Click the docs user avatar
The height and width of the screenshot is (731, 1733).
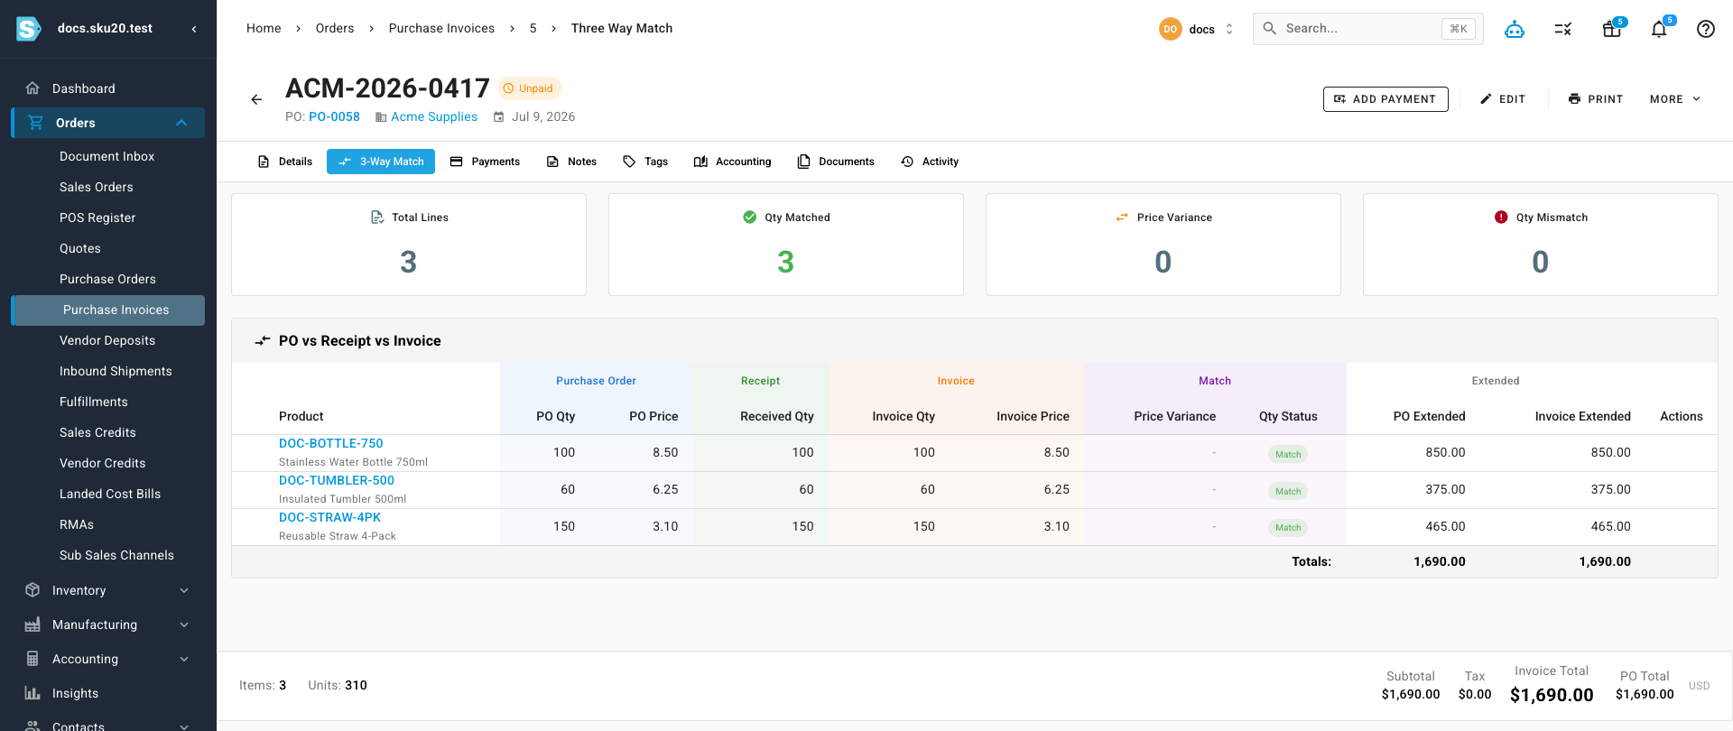pos(1170,29)
